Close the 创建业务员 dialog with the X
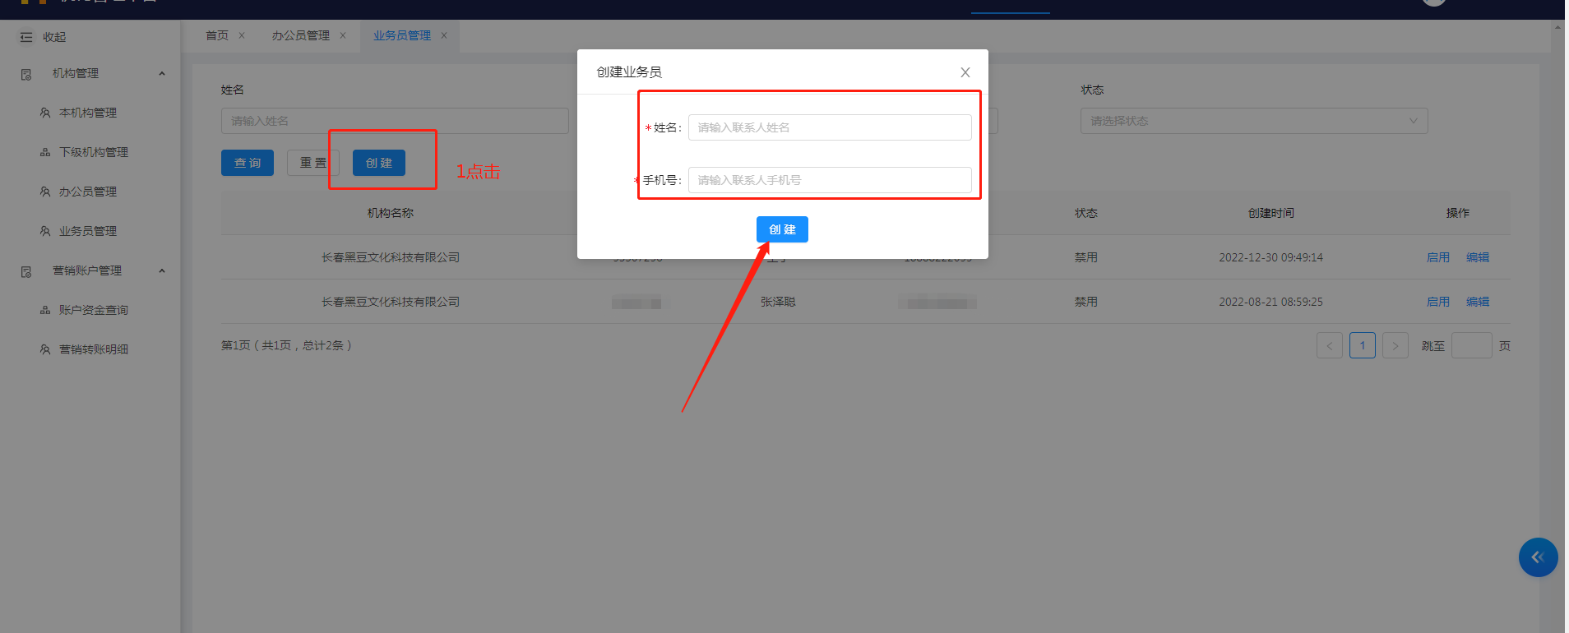 click(x=965, y=72)
